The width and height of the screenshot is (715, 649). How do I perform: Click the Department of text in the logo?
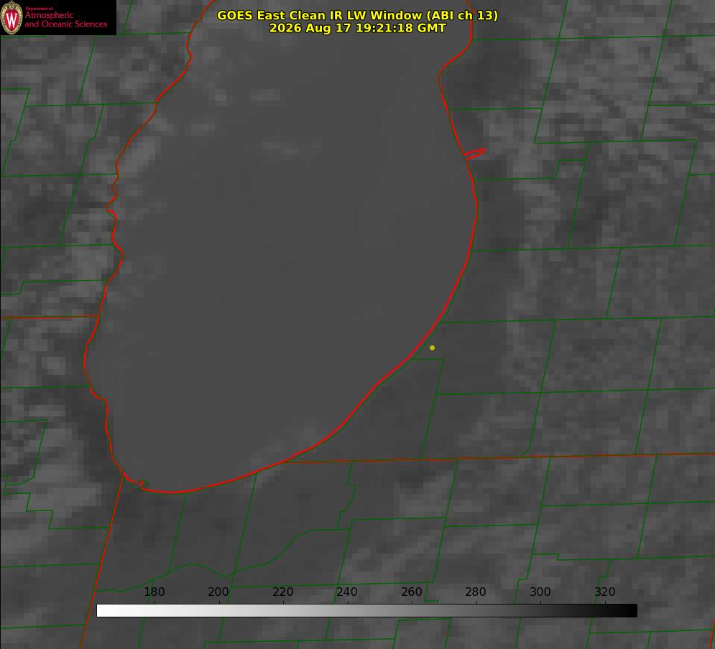(39, 9)
